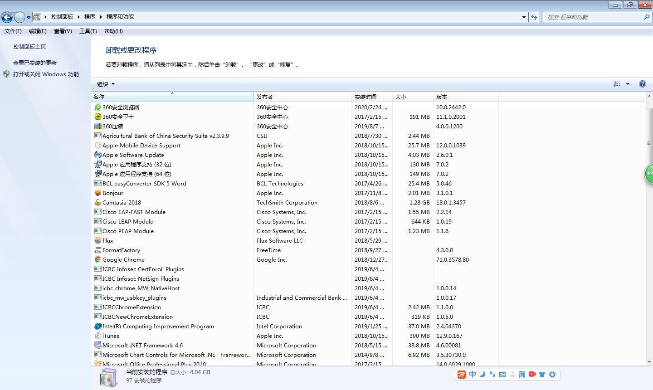Sort by 安装时间 column header

click(372, 97)
